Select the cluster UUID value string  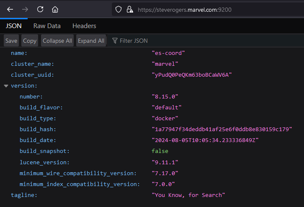click(191, 75)
